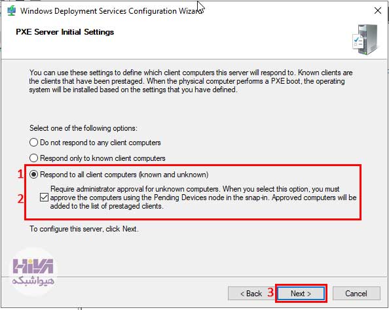
Task: Go back with the Back button
Action: tap(251, 294)
